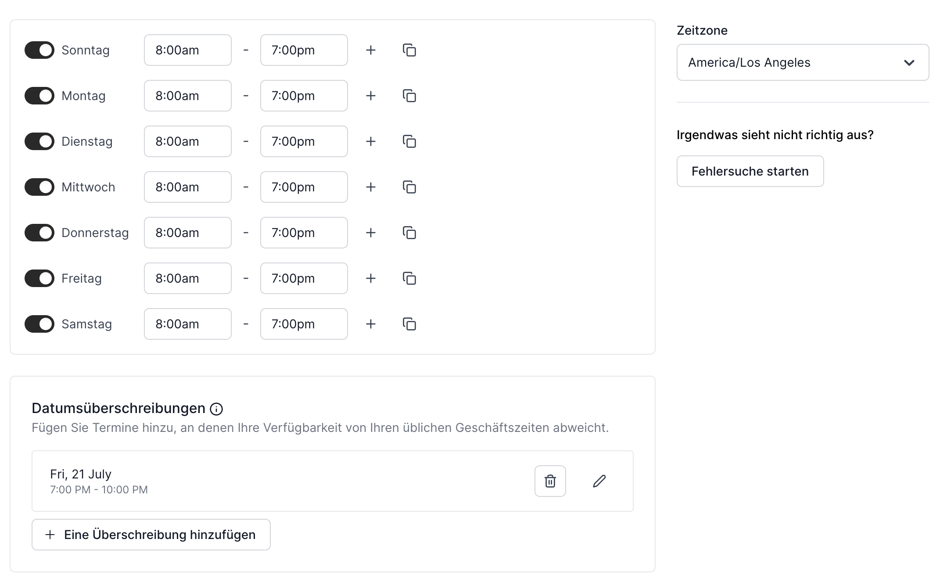Screen dimensions: 947x575
Task: Copy Samstag hours to other days
Action: 409,324
